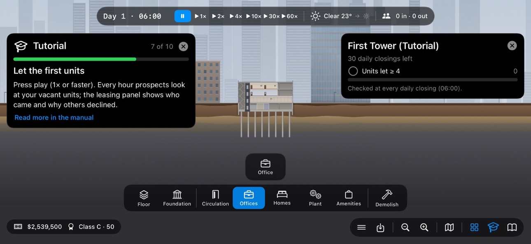
Task: Click the Units let ≥ 4 objective circle
Action: (353, 71)
